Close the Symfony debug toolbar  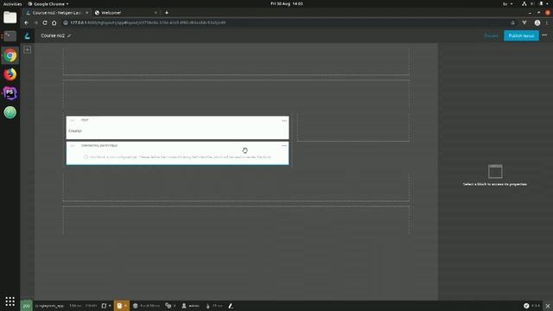point(548,306)
